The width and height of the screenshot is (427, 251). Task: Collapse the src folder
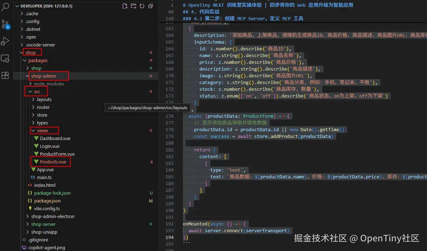[31, 91]
